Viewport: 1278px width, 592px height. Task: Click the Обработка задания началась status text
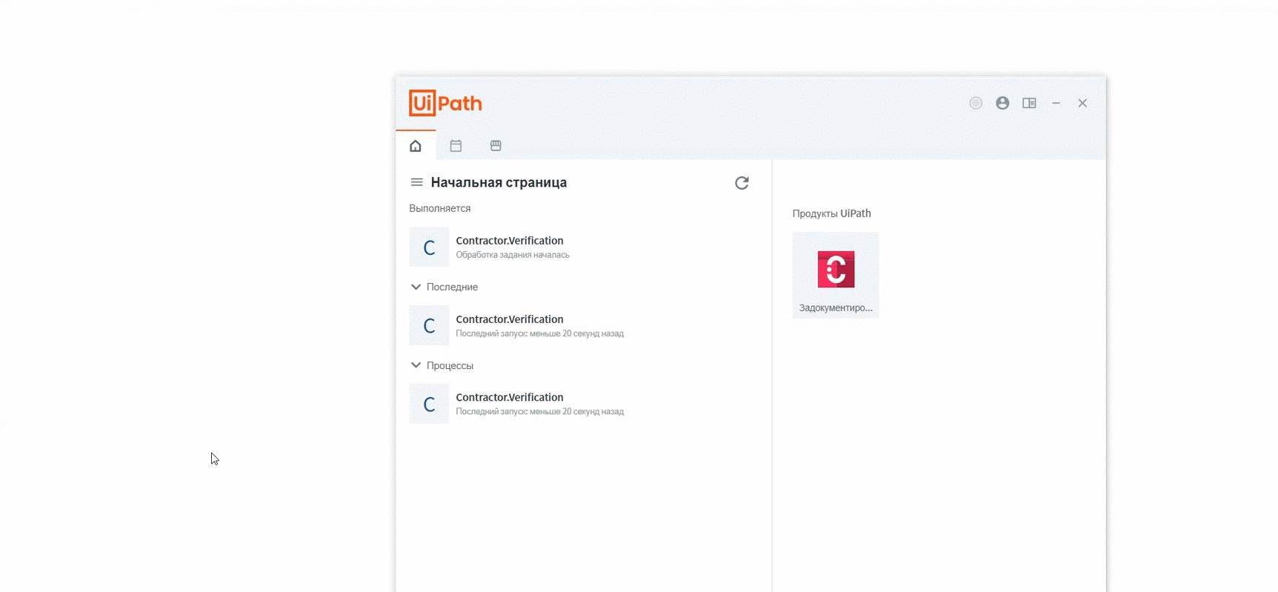pyautogui.click(x=513, y=255)
